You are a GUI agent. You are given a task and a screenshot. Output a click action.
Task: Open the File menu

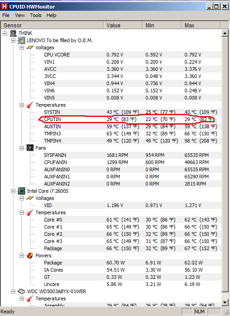(x=6, y=15)
